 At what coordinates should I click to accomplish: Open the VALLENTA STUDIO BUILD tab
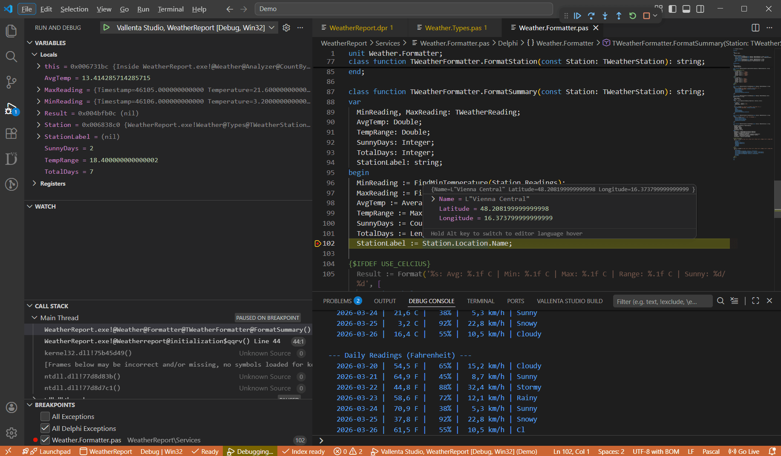click(570, 301)
